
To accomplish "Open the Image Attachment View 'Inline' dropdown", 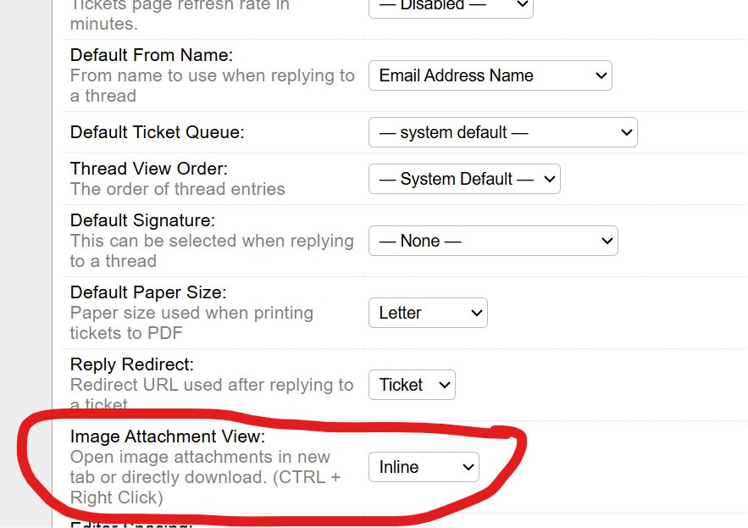I will pos(424,467).
